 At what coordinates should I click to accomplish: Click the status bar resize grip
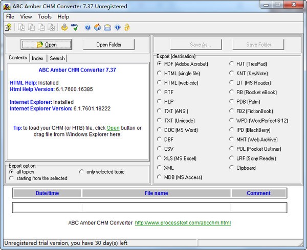301,243
